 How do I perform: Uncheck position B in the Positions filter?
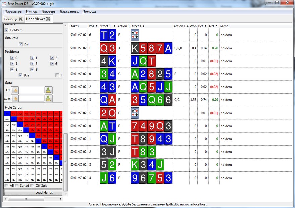(32, 69)
